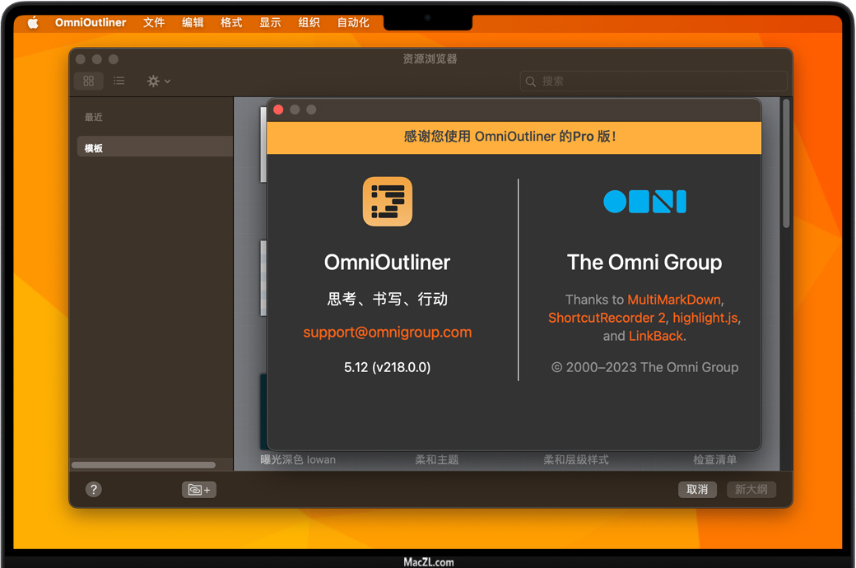856x568 pixels.
Task: Open the MultiMarkDown link
Action: click(673, 300)
